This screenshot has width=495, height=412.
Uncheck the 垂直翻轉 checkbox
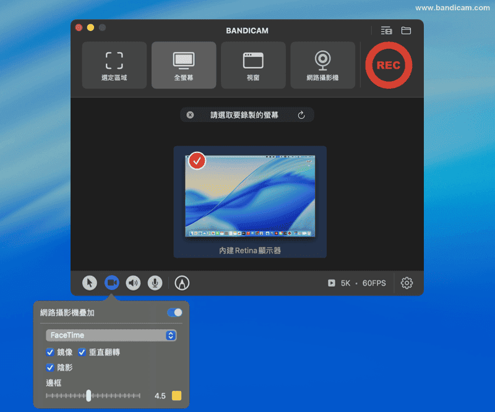[x=82, y=353]
